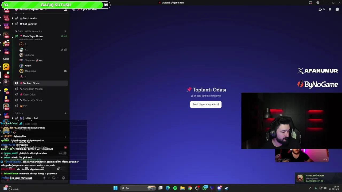
Task: Toggle microphone mute in user panel
Action: coord(44,178)
